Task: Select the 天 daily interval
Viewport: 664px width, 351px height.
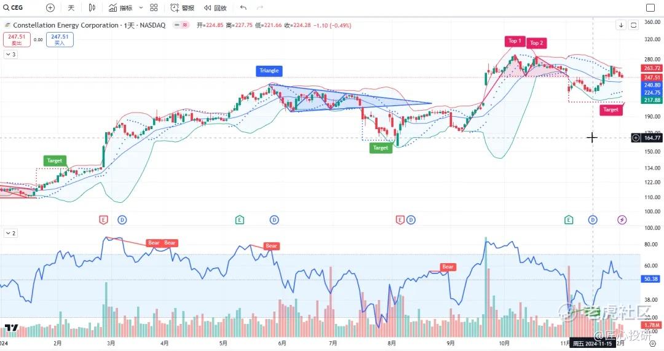Action: (x=71, y=7)
